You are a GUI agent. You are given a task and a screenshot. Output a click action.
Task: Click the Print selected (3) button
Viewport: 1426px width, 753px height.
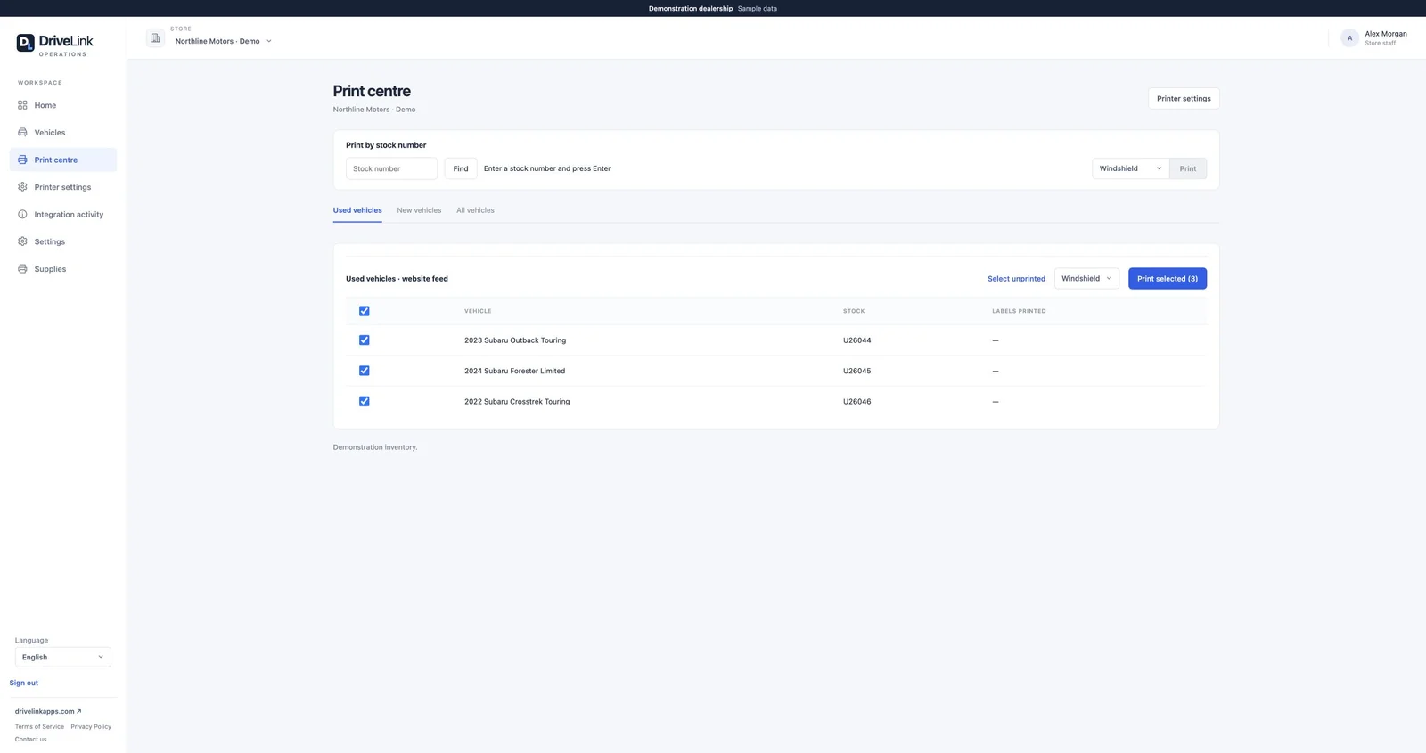[x=1168, y=278]
